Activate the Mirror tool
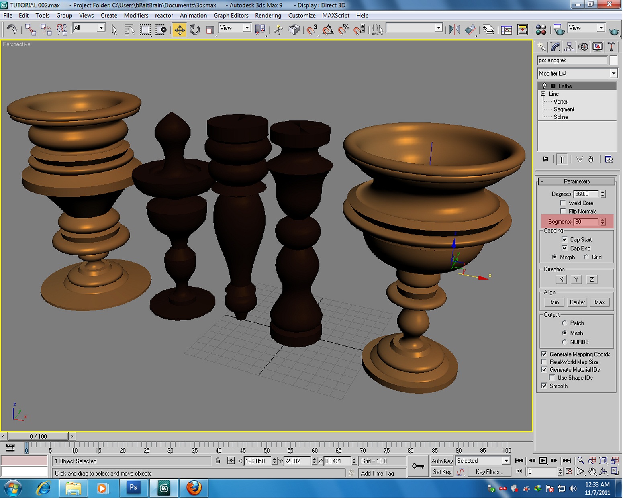This screenshot has height=498, width=623. (x=454, y=30)
